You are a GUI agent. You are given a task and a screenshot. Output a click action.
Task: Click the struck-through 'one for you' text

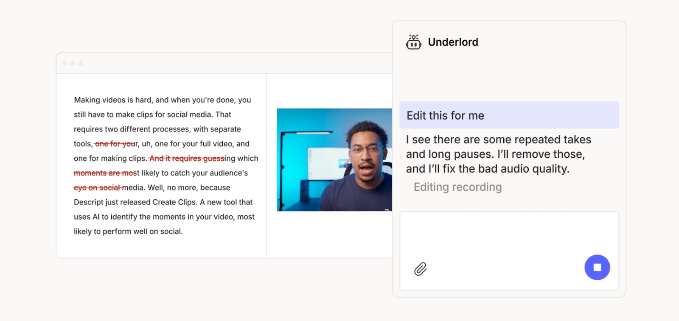coord(115,144)
